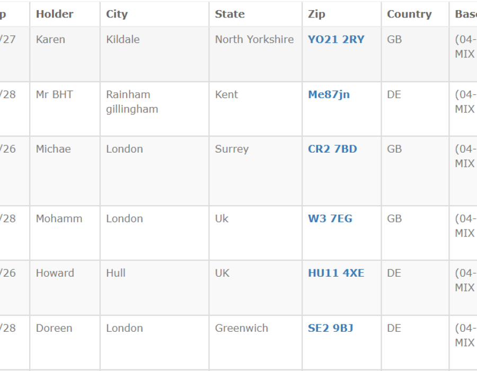The image size is (477, 371).
Task: Follow the W3 7EG zip link
Action: 330,219
